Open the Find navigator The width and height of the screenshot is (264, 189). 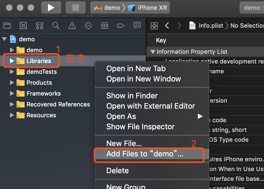(56, 26)
